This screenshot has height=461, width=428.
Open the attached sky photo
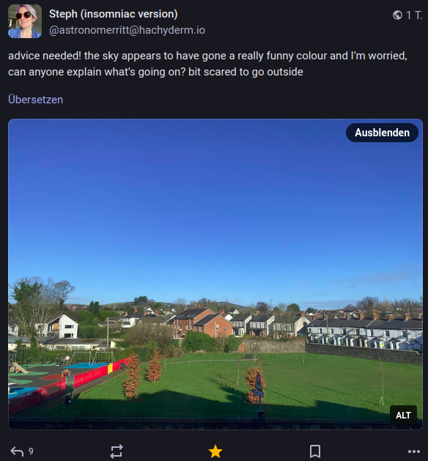point(215,274)
